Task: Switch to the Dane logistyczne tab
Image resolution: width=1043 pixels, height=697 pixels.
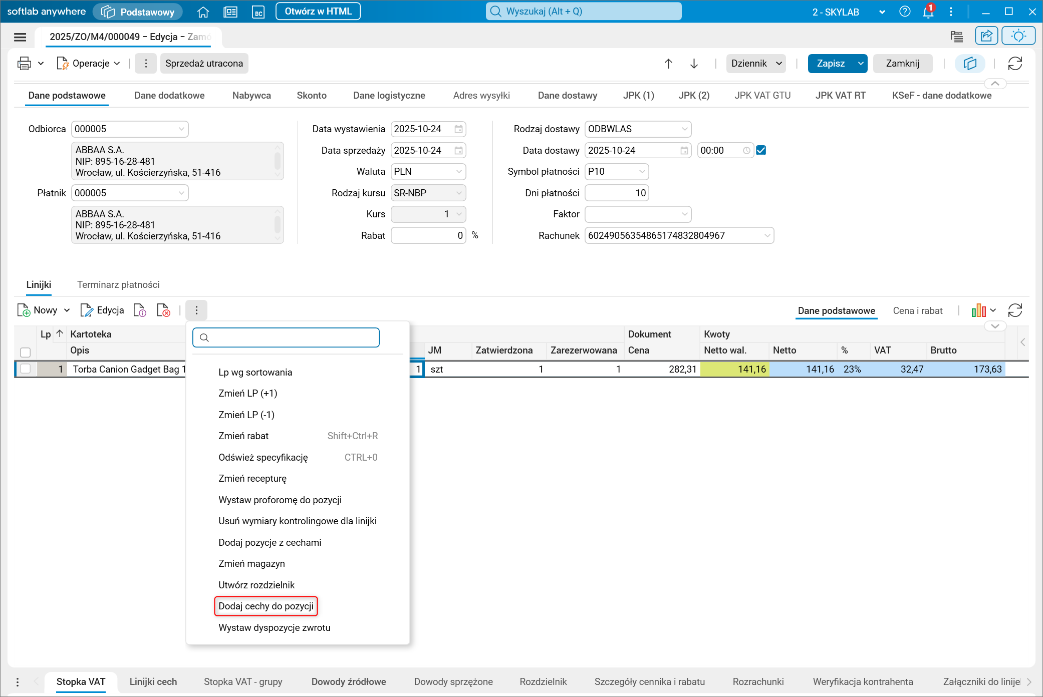Action: point(389,95)
